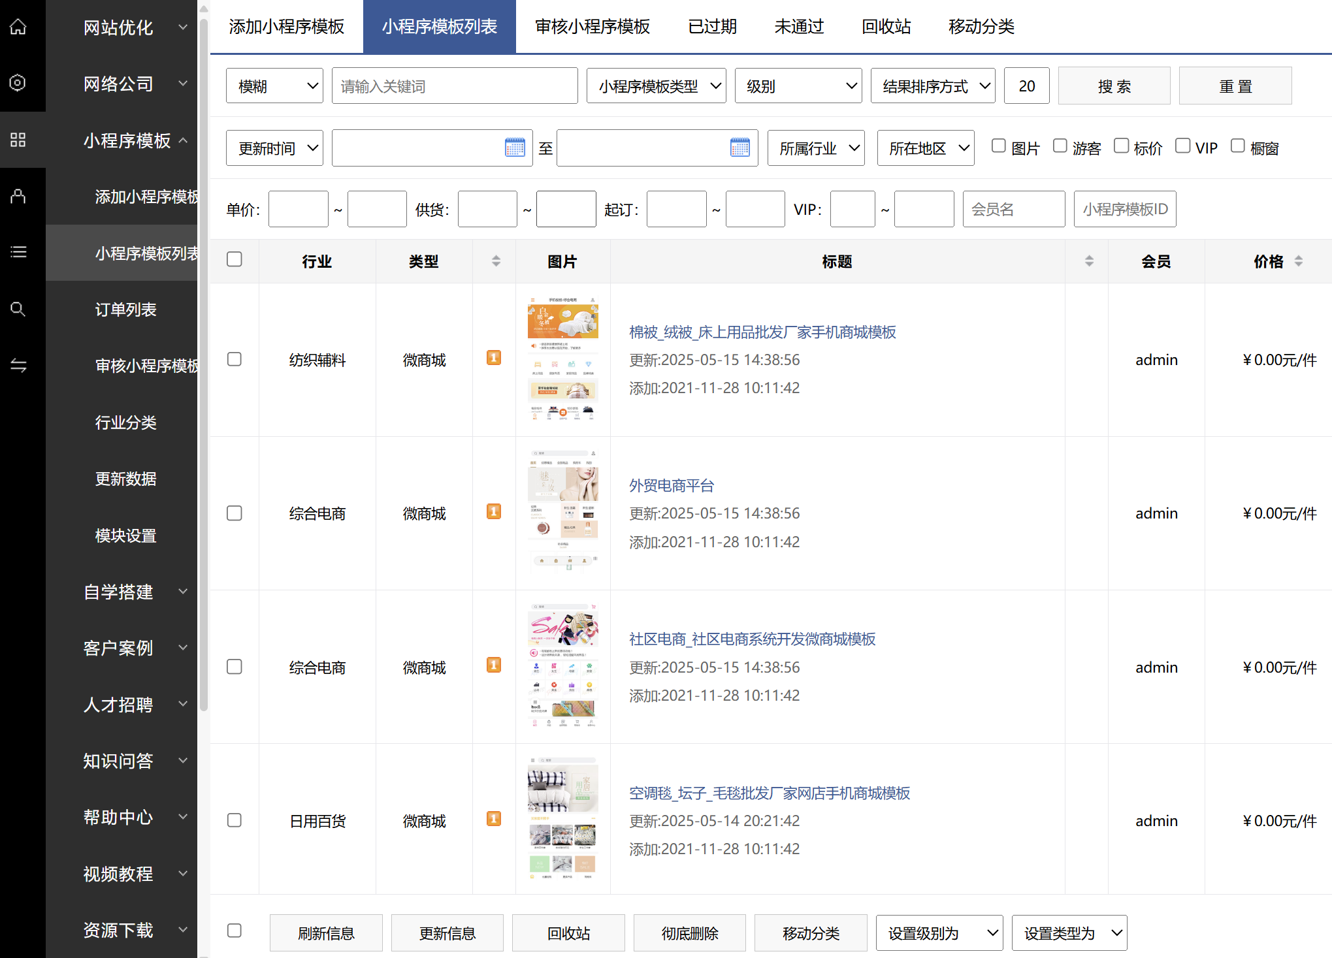
Task: Open the 小程序模板类型 dropdown
Action: (657, 86)
